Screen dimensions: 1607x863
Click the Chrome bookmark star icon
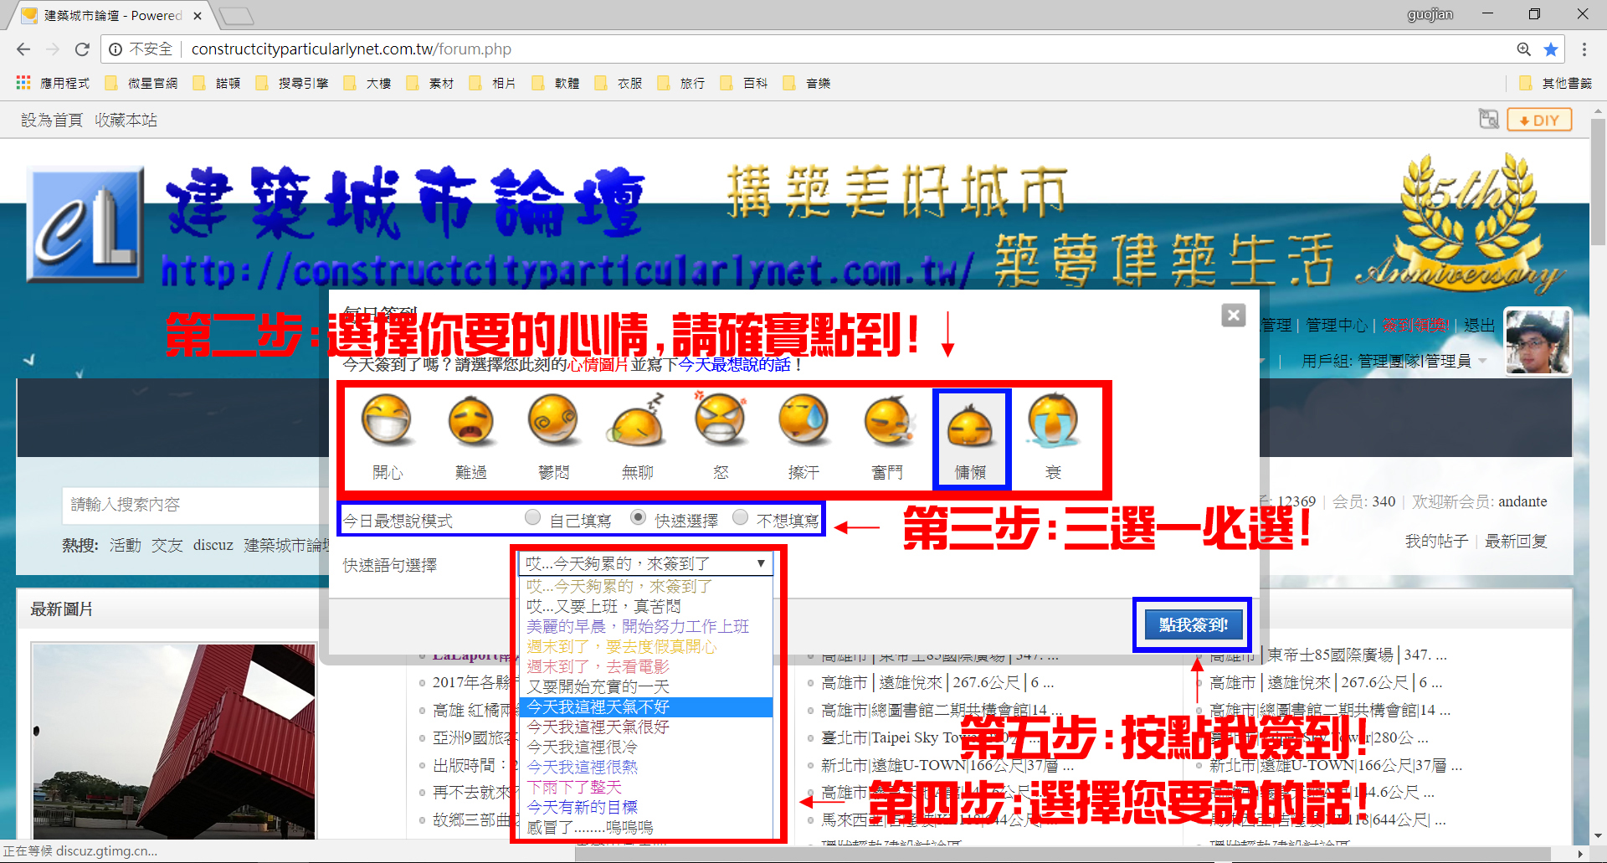coord(1551,49)
